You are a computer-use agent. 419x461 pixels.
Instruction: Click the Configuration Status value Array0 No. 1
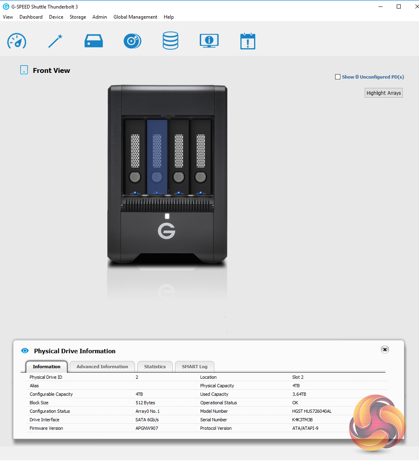tap(148, 411)
